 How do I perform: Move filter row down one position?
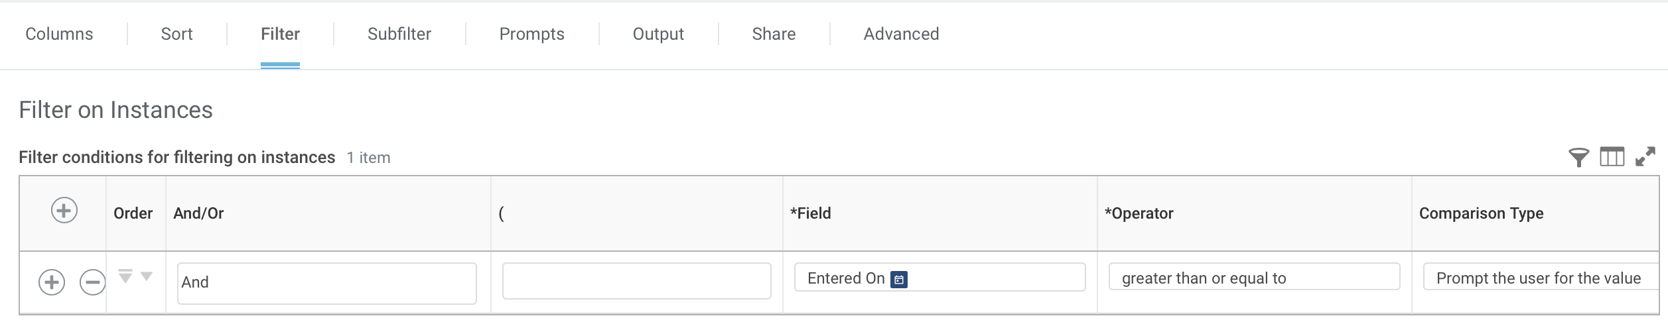click(x=147, y=276)
